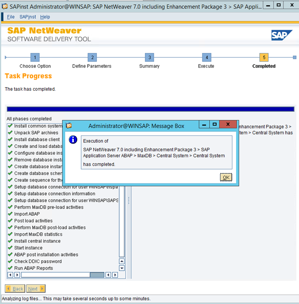Open the SAPinst menu

[27, 17]
